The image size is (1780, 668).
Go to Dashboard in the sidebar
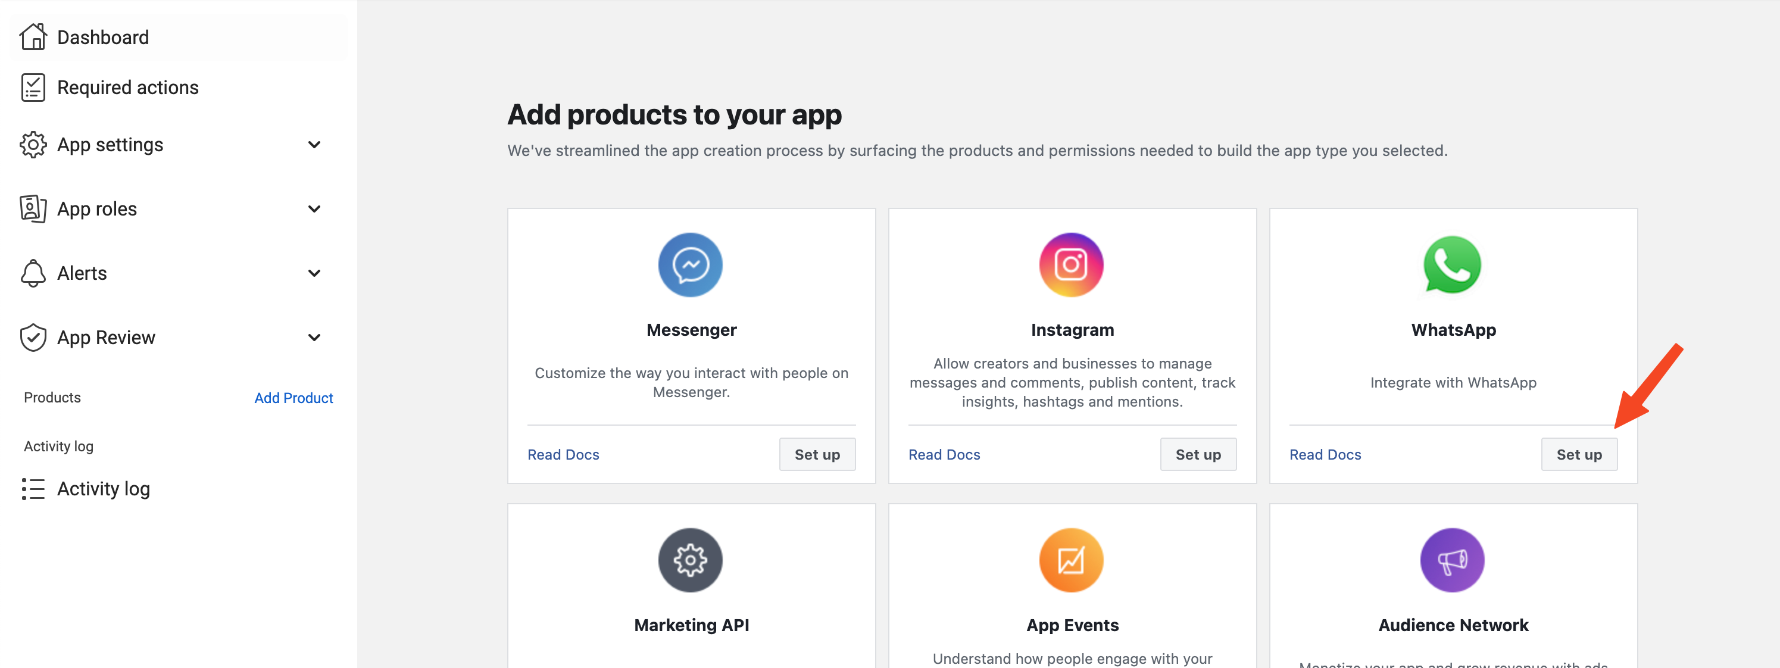pyautogui.click(x=103, y=38)
